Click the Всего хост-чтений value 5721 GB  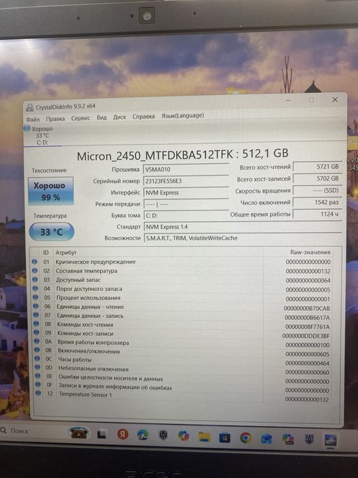pos(317,167)
